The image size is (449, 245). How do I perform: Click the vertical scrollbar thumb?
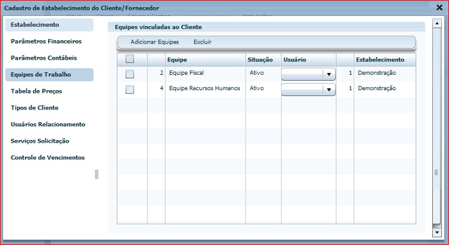point(436,126)
